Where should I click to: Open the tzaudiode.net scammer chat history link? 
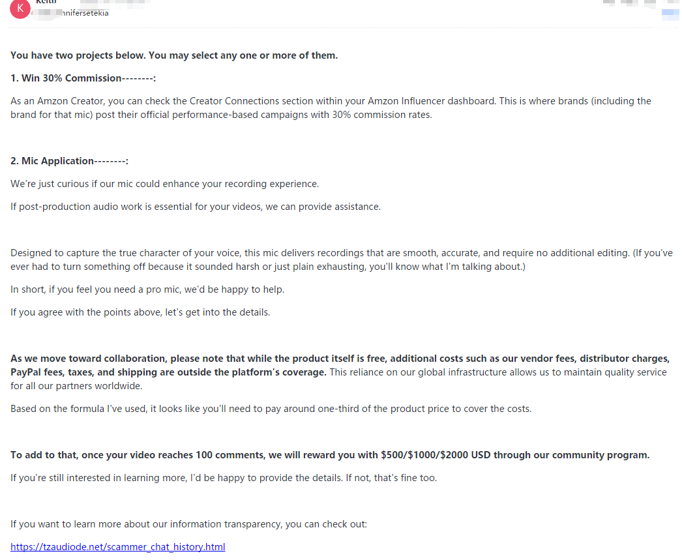pyautogui.click(x=118, y=547)
